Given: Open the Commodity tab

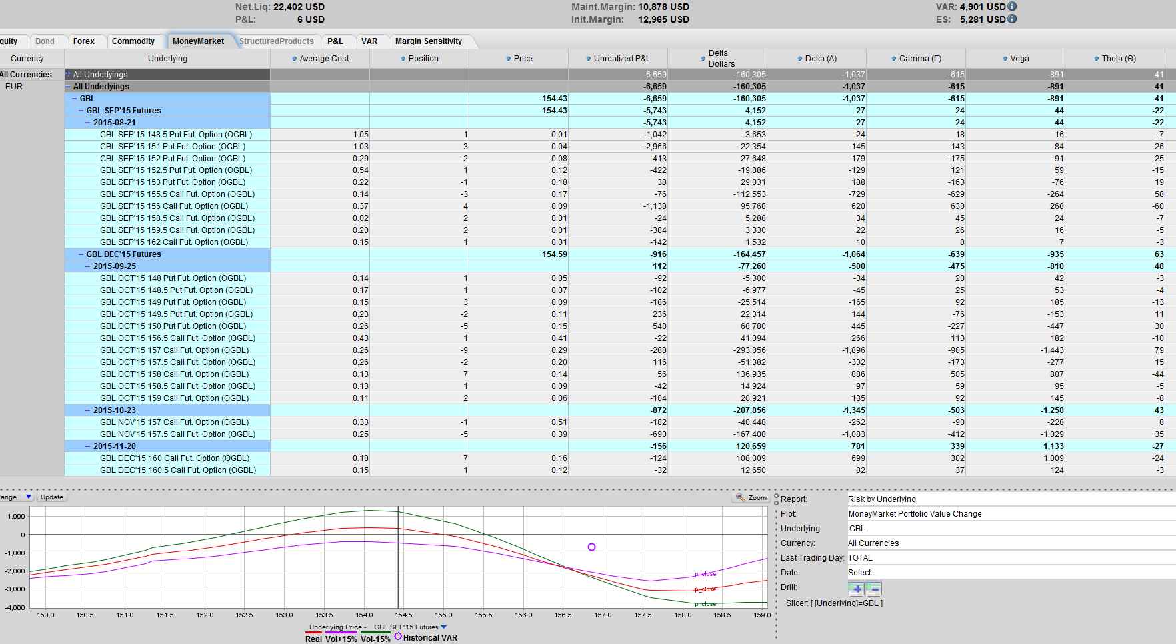Looking at the screenshot, I should (x=133, y=41).
